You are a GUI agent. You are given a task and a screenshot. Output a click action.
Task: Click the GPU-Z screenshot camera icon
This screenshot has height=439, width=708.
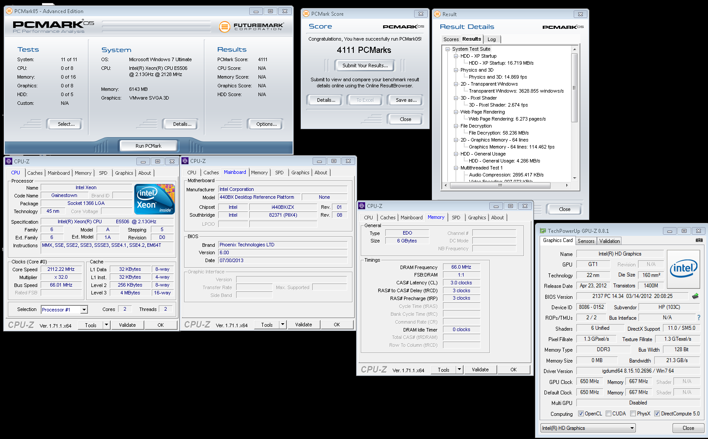pos(699,240)
